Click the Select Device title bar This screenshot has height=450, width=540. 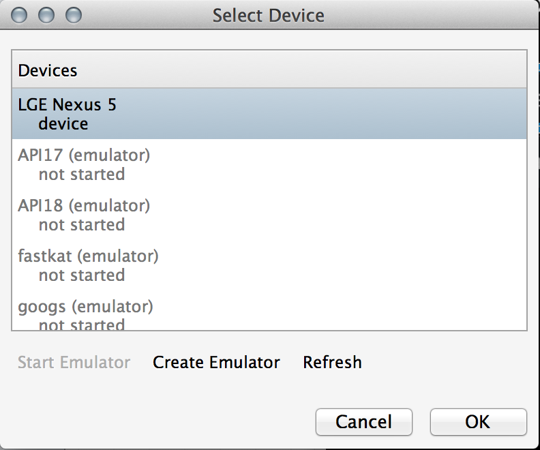pyautogui.click(x=269, y=15)
